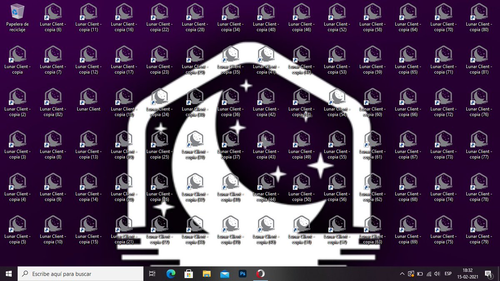Select Lunar Client - copia (17) shortcut
The width and height of the screenshot is (500, 281).
click(x=124, y=61)
